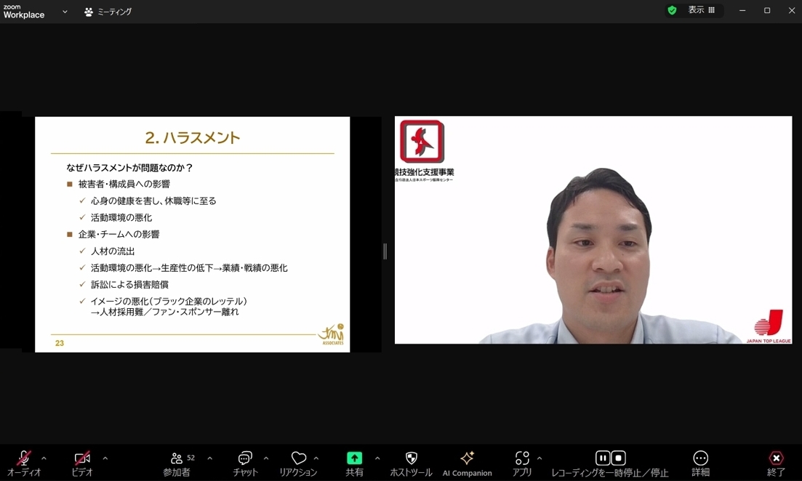Open the 表示 view layout menu
The height and width of the screenshot is (481, 802).
701,10
